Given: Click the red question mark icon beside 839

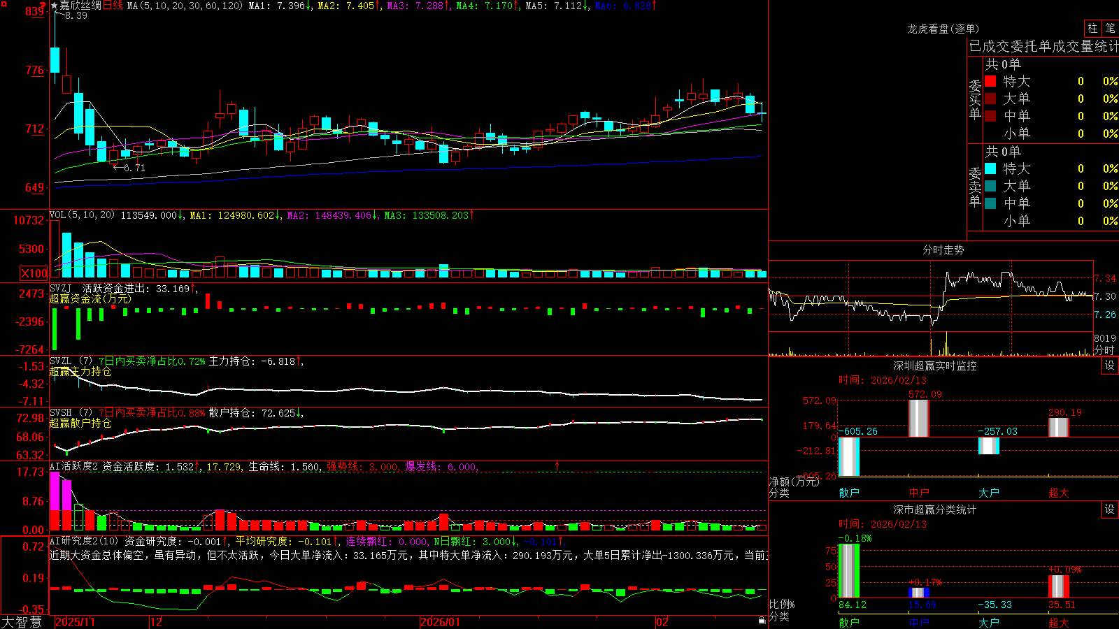Looking at the screenshot, I should pos(43,6).
